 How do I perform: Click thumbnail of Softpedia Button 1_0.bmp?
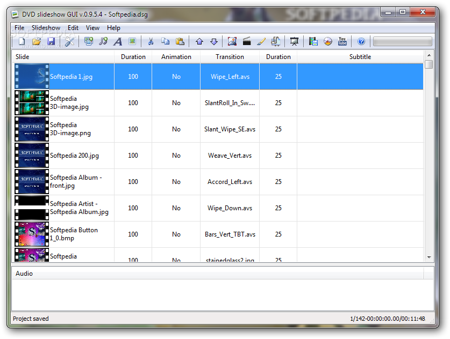pos(32,234)
